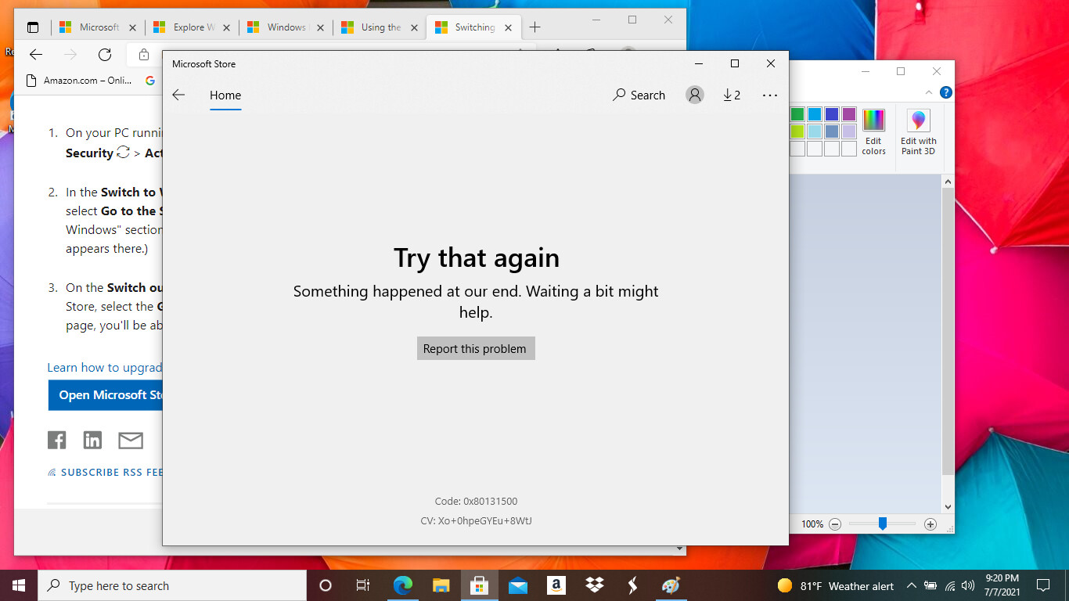
Task: Open Edit colors in Paint
Action: 873,131
